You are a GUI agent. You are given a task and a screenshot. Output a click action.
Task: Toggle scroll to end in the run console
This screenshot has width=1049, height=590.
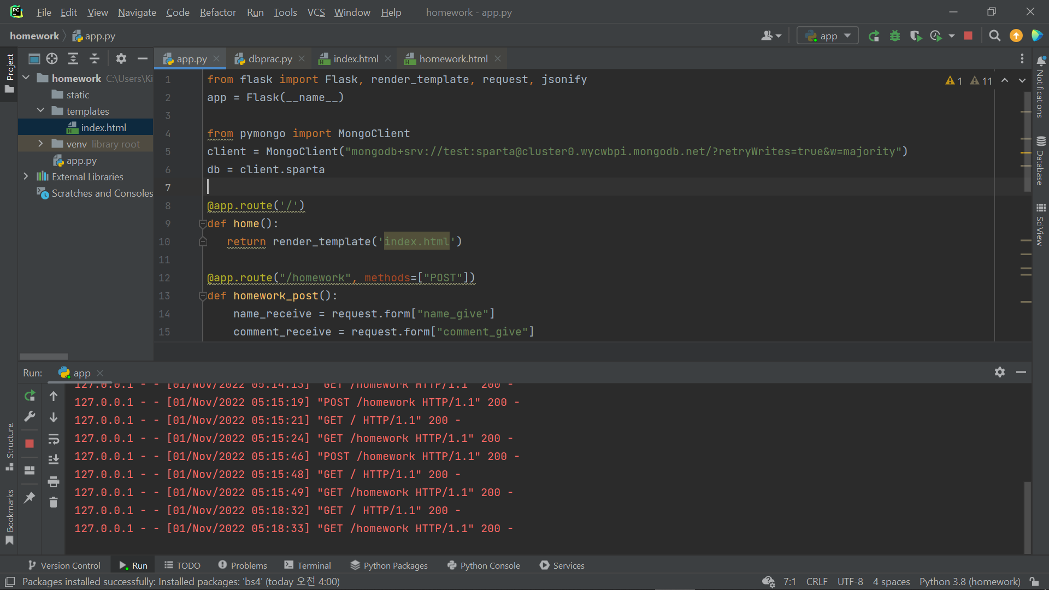coord(54,460)
